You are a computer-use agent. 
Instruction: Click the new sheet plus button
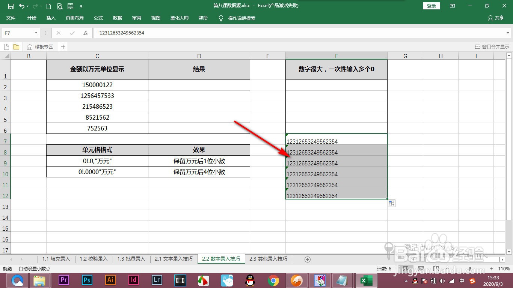(x=307, y=259)
